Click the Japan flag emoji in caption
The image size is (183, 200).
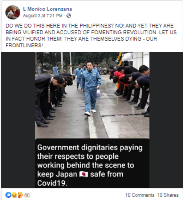[x=84, y=174]
